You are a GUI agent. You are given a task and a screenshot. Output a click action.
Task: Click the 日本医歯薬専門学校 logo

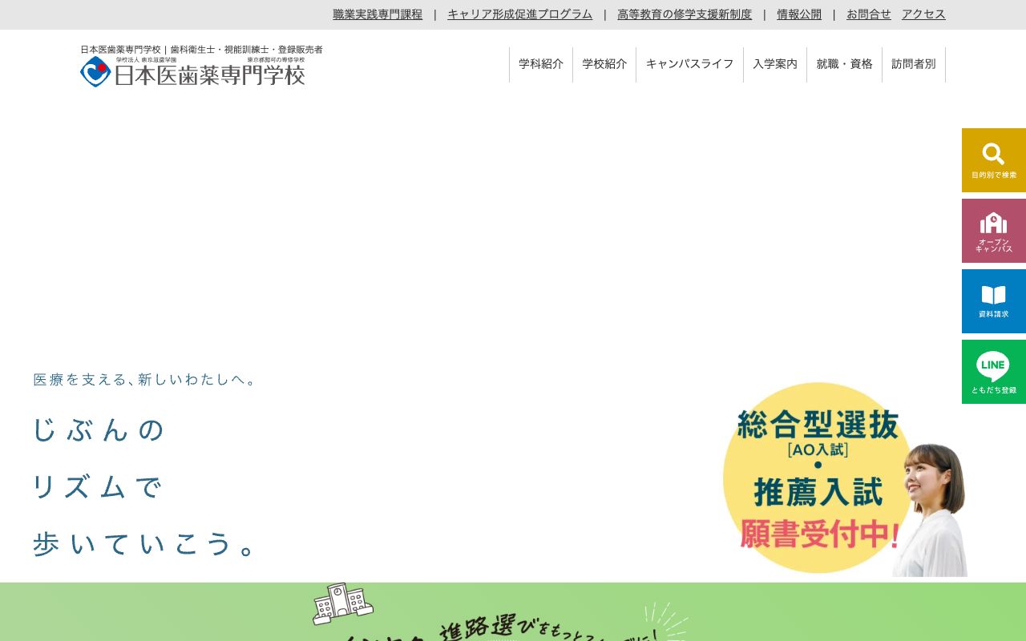point(192,71)
